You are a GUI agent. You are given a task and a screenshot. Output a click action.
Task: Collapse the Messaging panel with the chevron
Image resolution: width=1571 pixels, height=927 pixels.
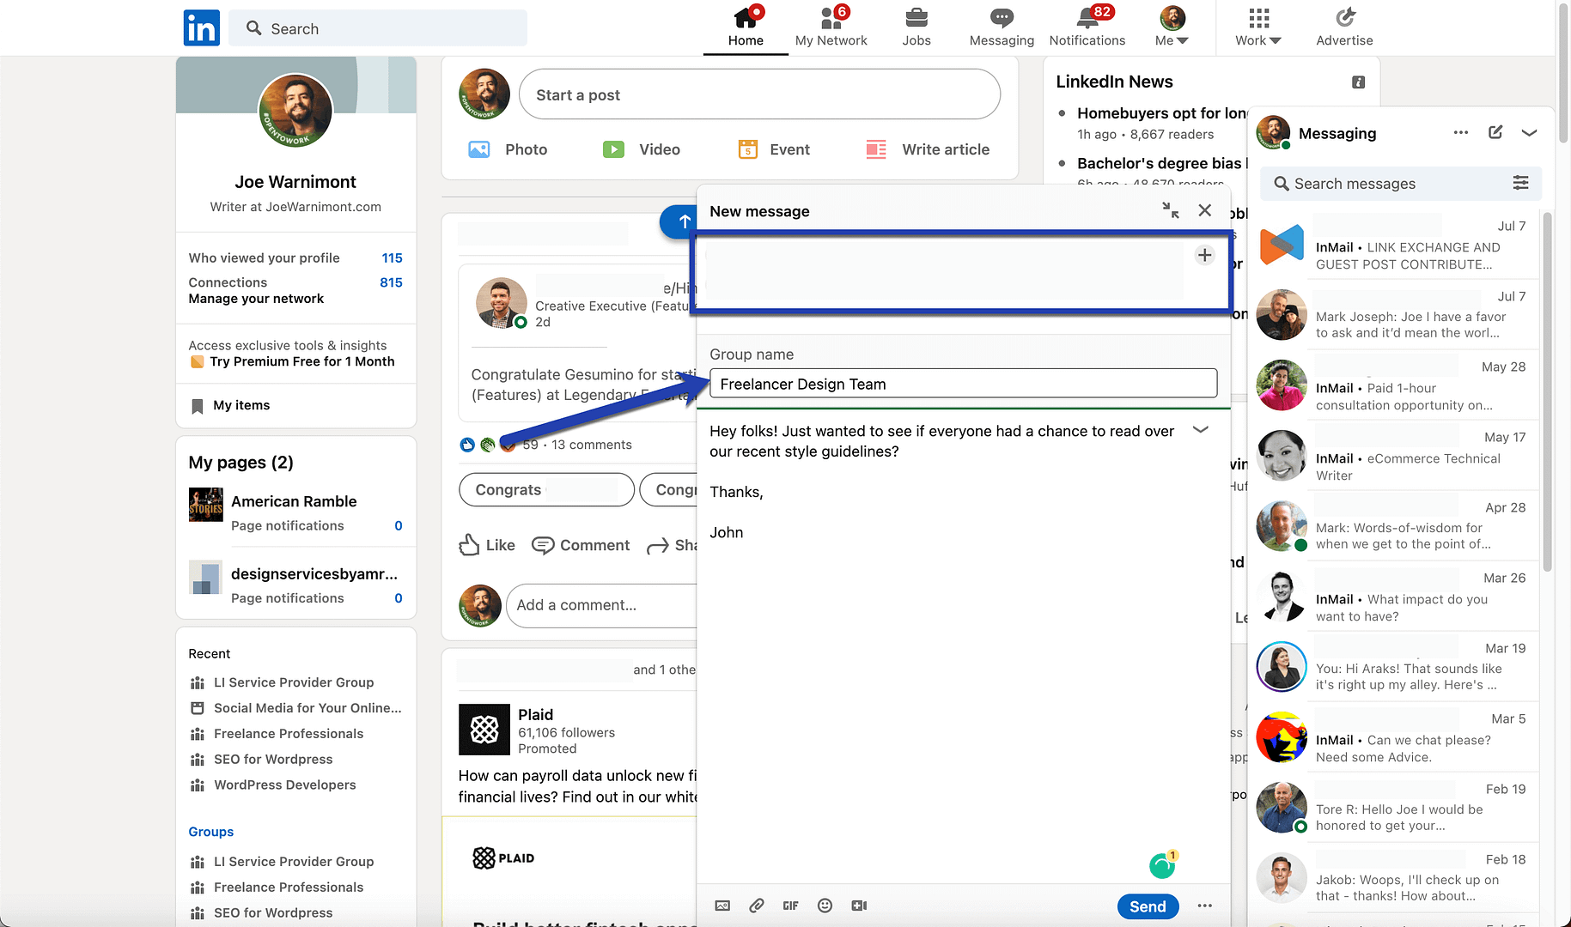tap(1530, 132)
